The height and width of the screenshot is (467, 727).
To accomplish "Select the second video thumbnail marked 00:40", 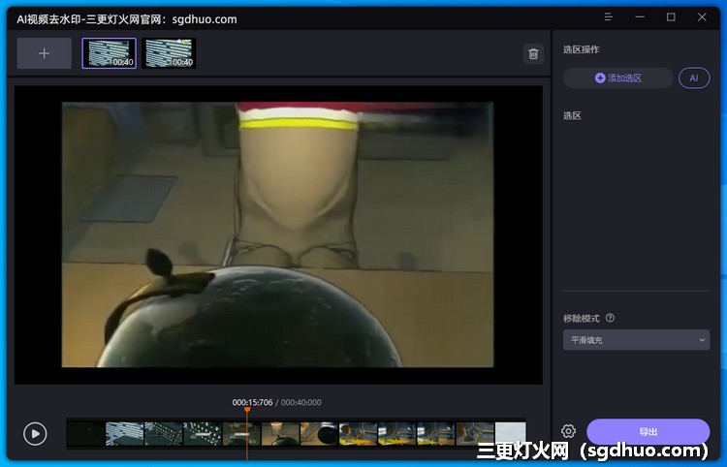I will coord(169,53).
